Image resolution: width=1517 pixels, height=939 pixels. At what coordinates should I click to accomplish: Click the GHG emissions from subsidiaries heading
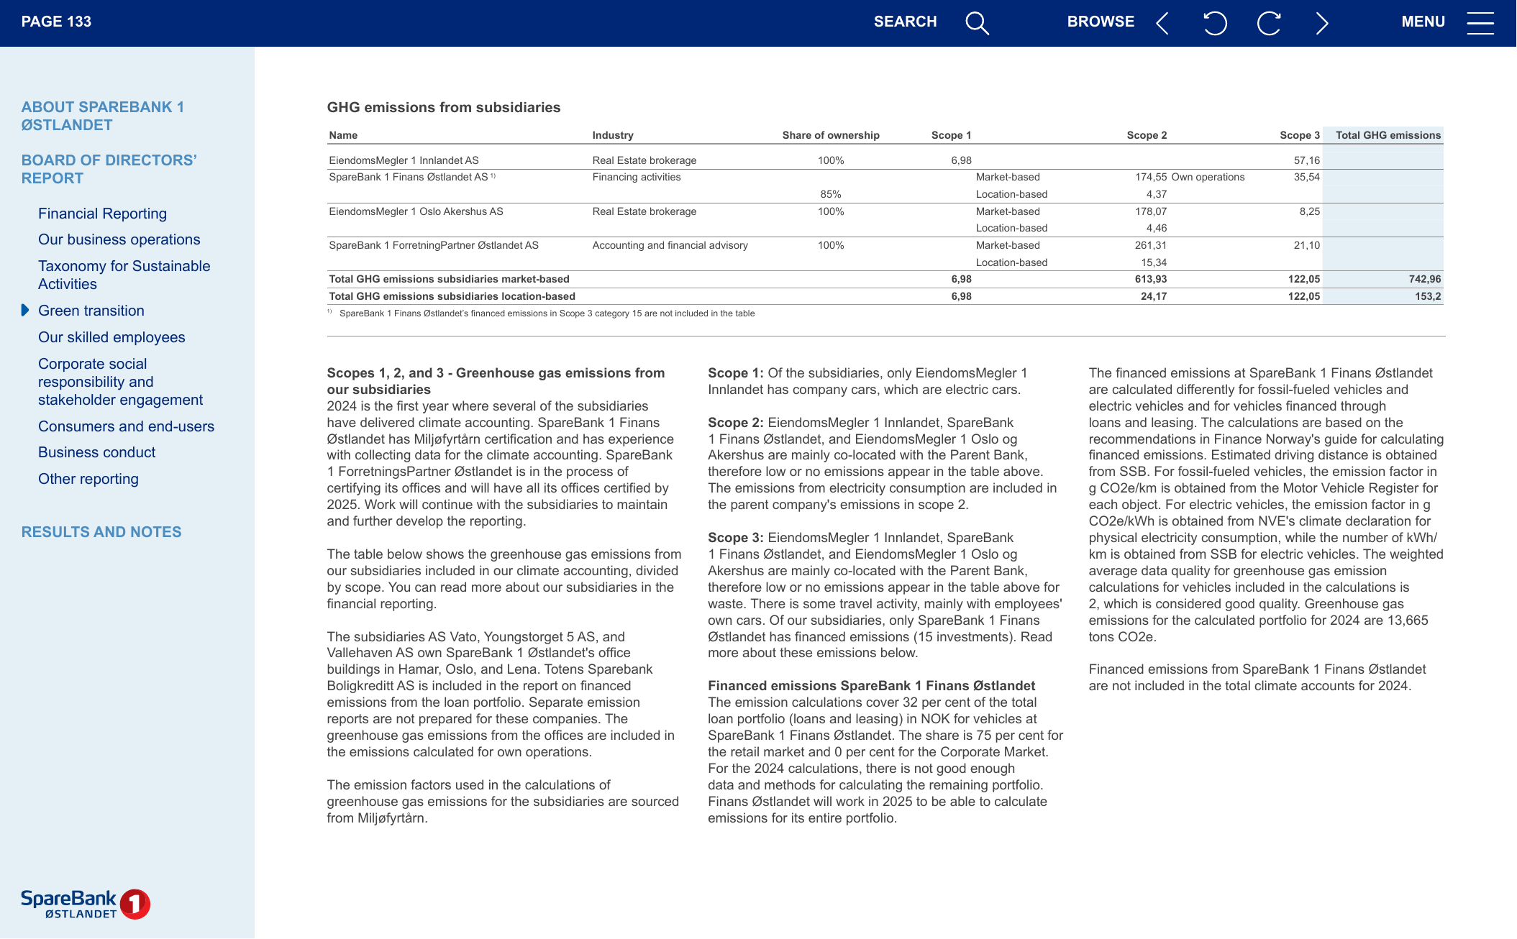point(444,107)
